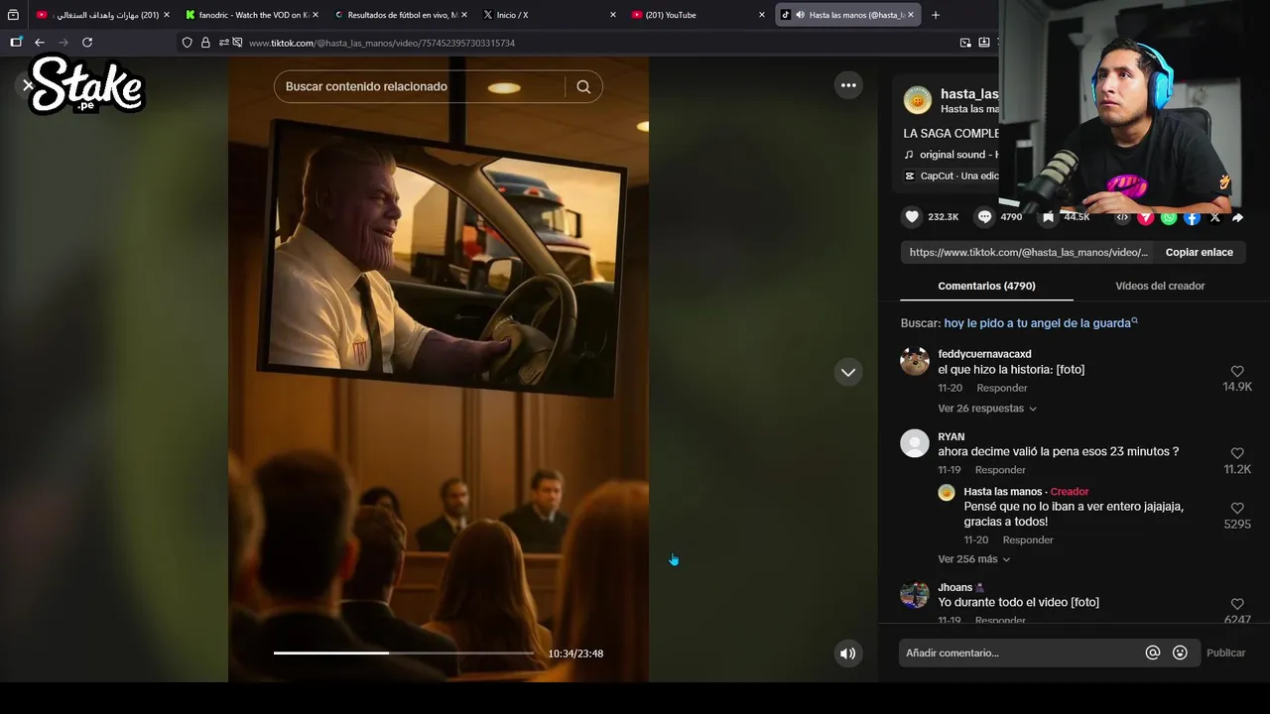Expand Ver 26 respuestas

point(987,409)
